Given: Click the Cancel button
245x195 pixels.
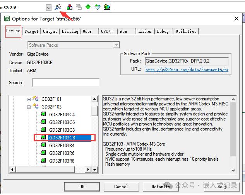Looking at the screenshot, I should click(x=121, y=187).
